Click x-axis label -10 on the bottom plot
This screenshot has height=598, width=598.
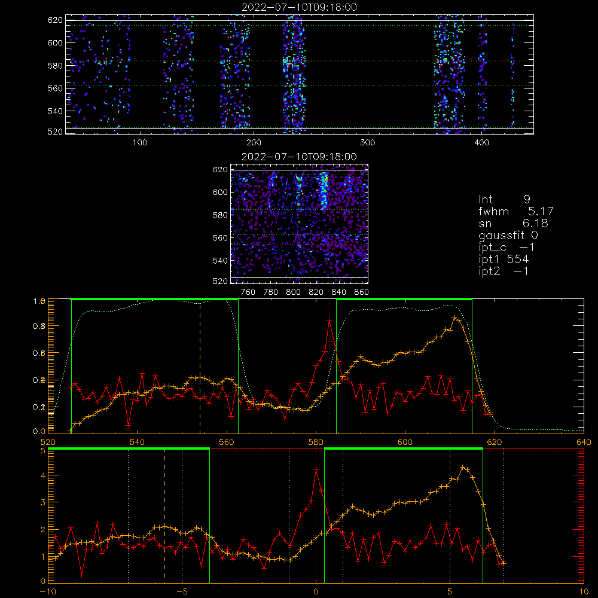point(48,591)
